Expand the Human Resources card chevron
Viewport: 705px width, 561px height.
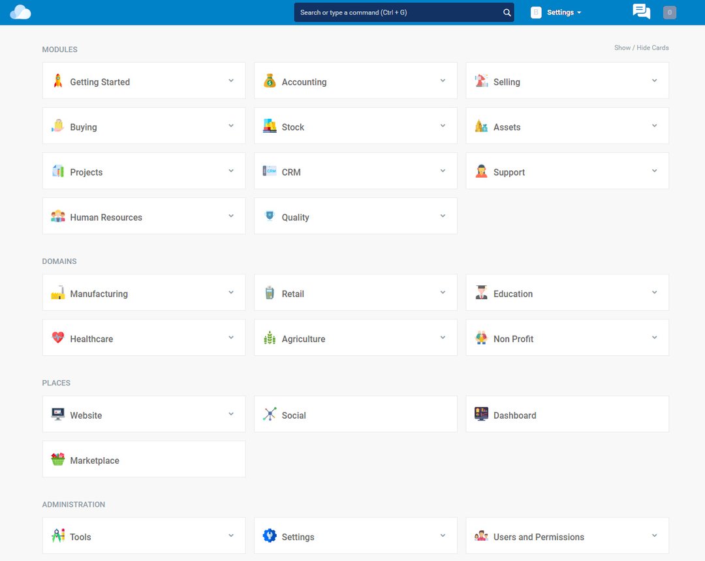click(231, 216)
